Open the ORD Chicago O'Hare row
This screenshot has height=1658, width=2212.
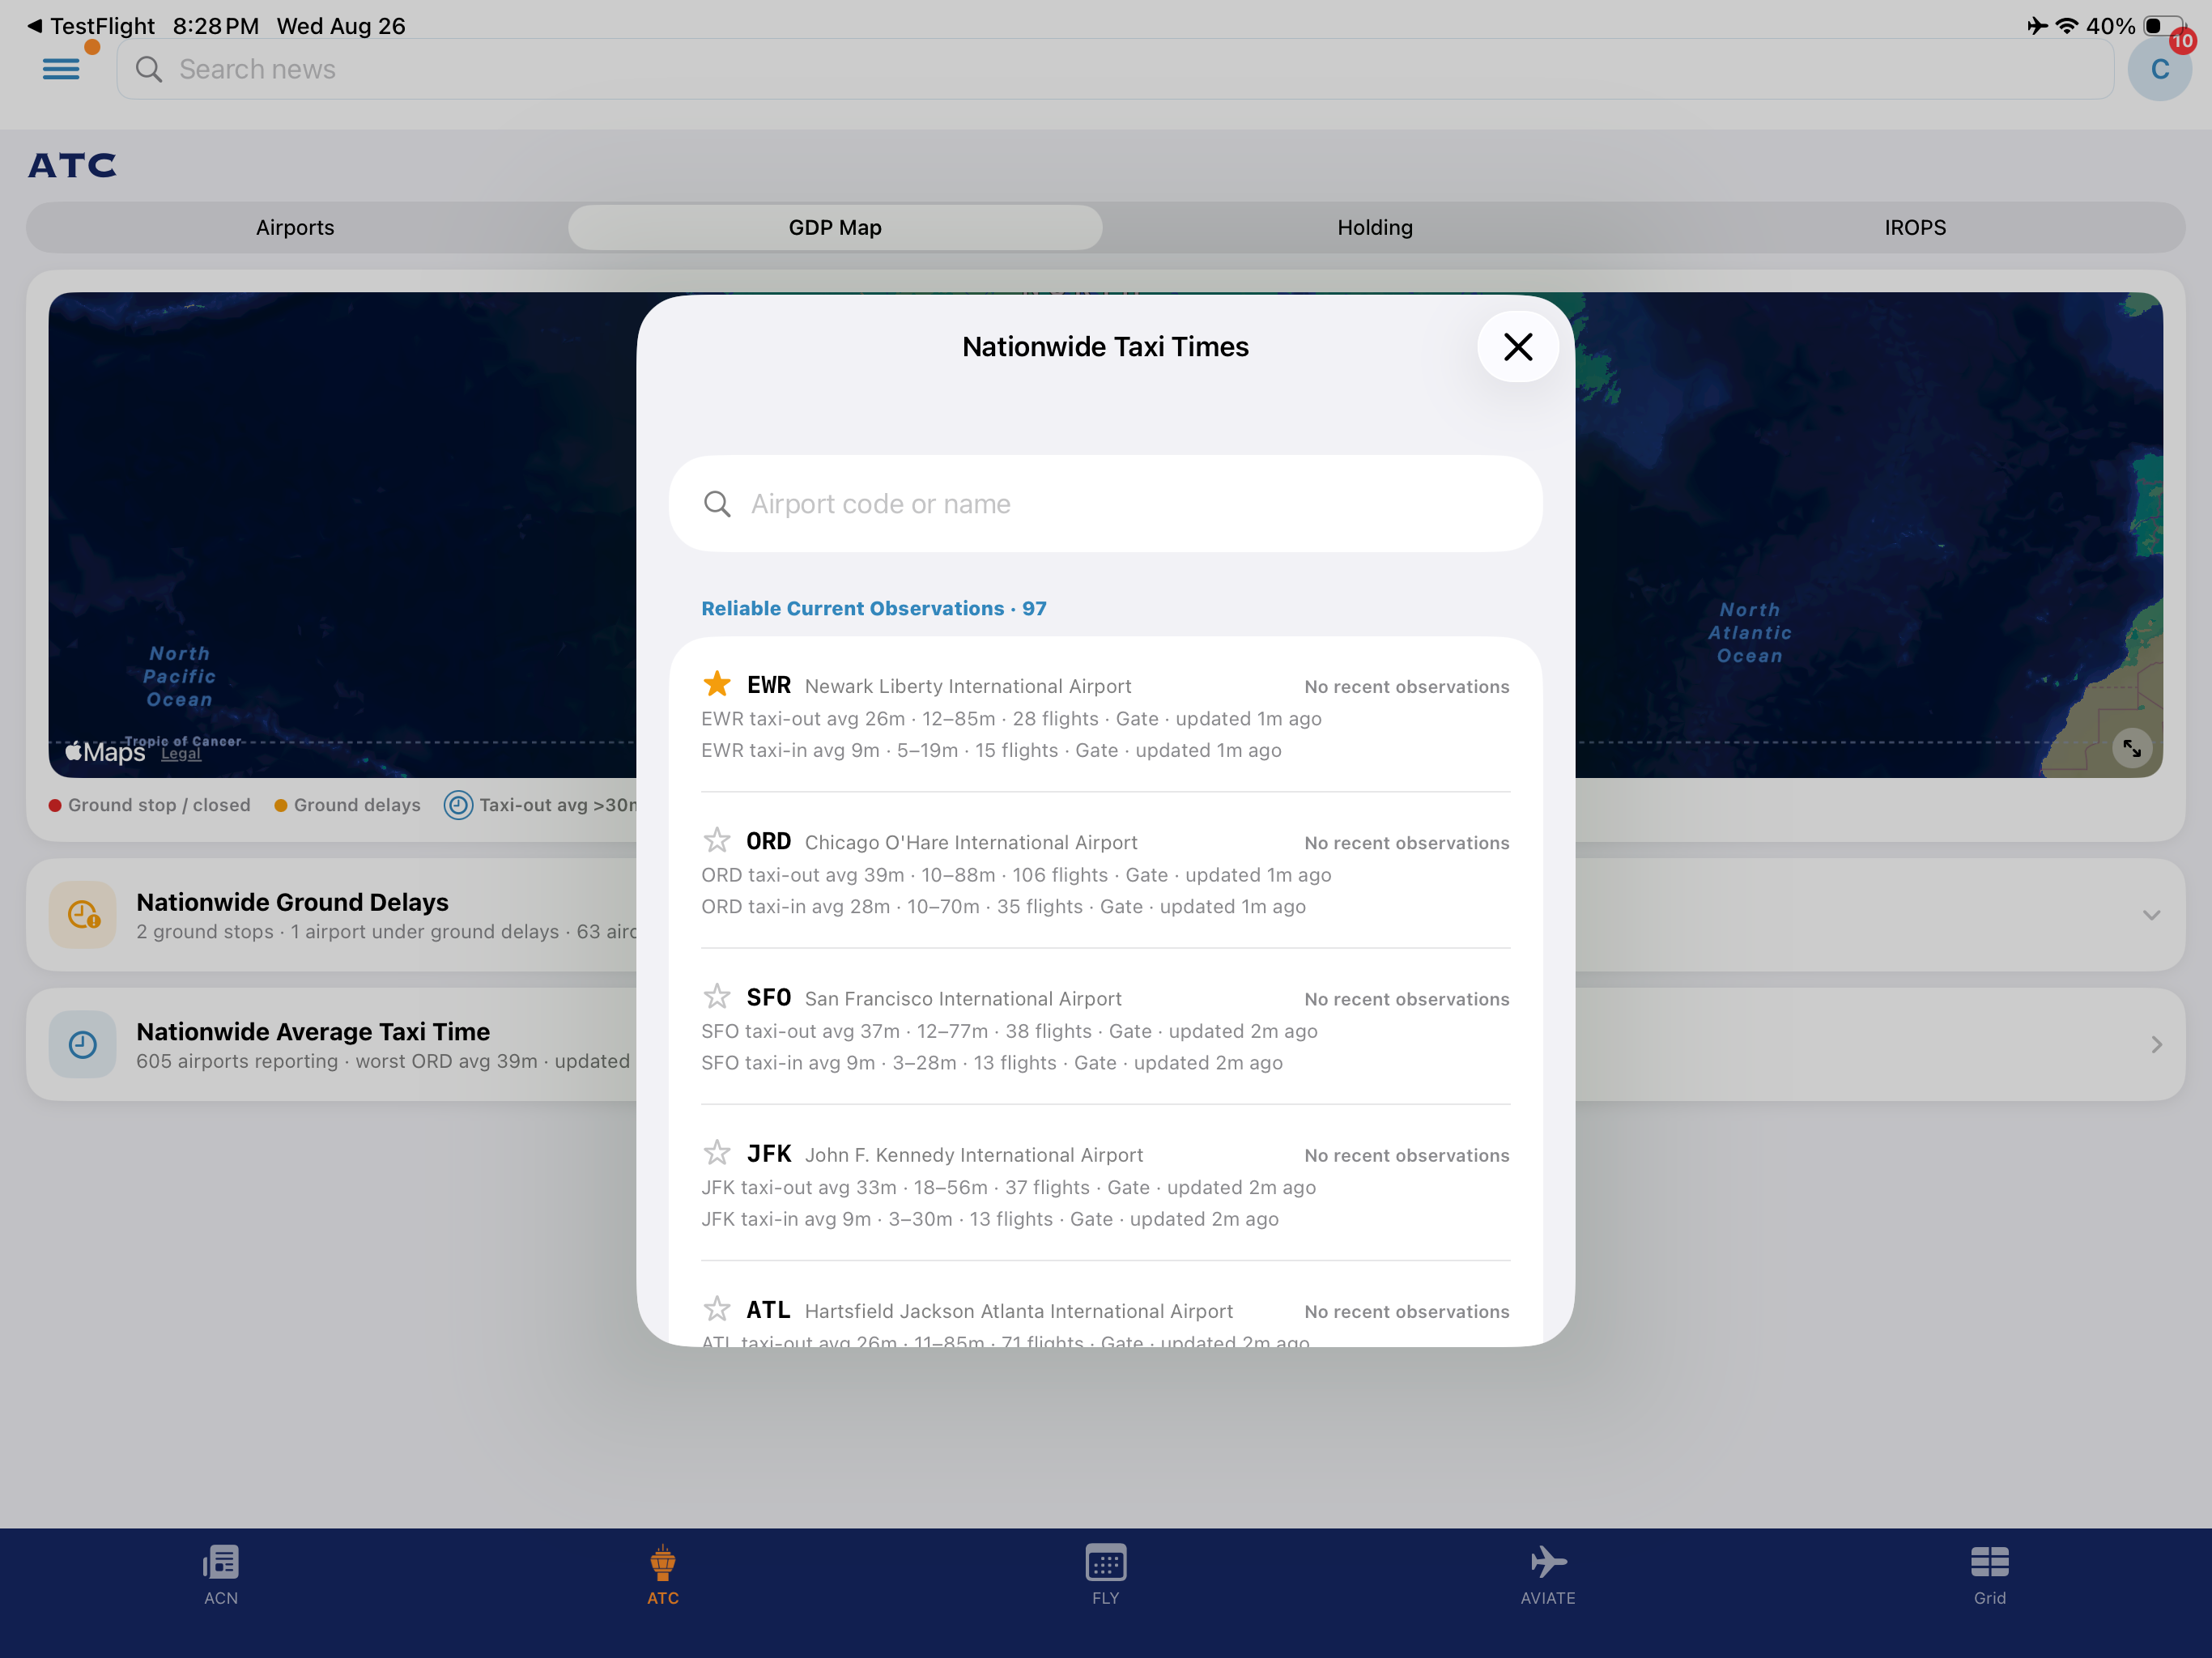click(x=1105, y=872)
